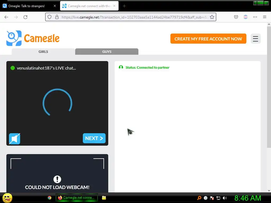Image resolution: width=271 pixels, height=203 pixels.
Task: Close the Omegle browser tab
Action: coord(55,6)
